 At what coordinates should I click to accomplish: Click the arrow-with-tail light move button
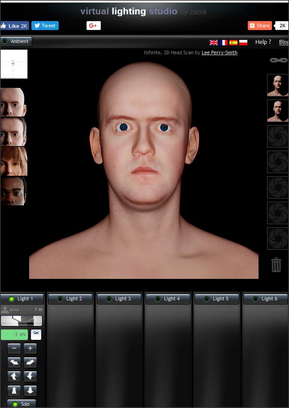click(x=30, y=377)
